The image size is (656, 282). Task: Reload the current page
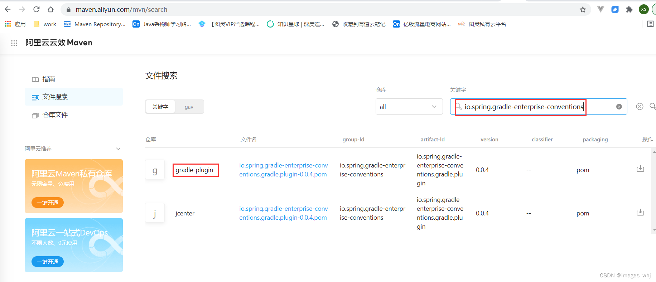(36, 9)
